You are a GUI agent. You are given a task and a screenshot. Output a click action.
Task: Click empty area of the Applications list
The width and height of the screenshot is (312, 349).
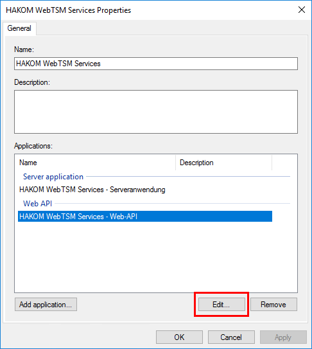(x=155, y=256)
